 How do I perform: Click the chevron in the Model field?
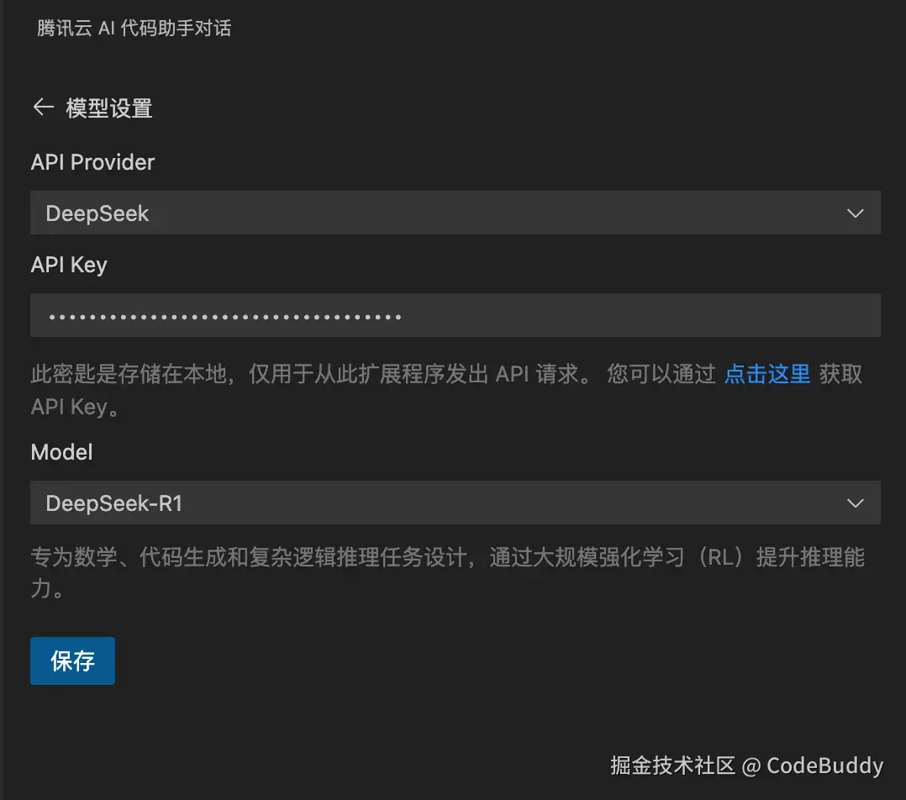[x=856, y=503]
